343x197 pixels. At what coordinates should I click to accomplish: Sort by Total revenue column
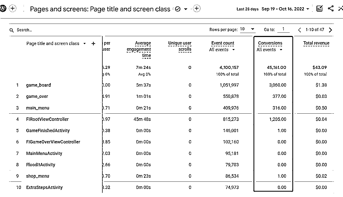tap(316, 43)
